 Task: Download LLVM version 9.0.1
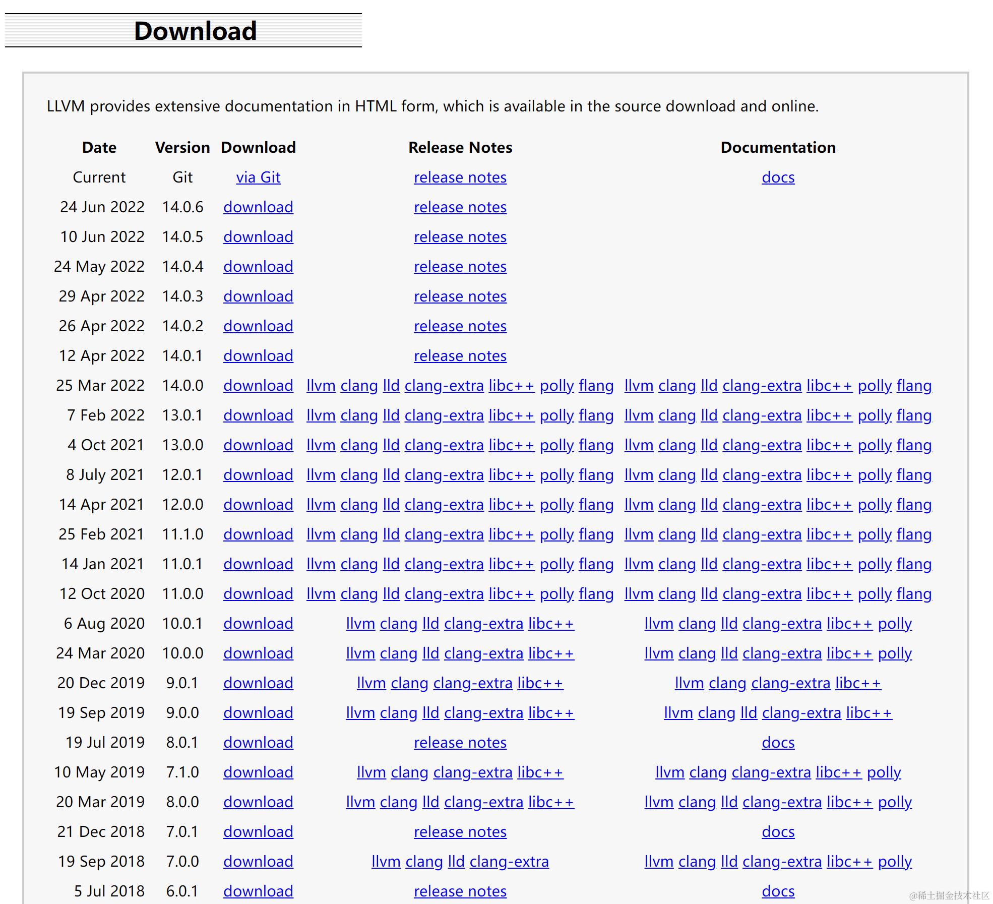pos(258,683)
